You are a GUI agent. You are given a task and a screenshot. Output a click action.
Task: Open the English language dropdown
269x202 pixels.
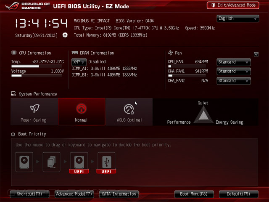[238, 19]
